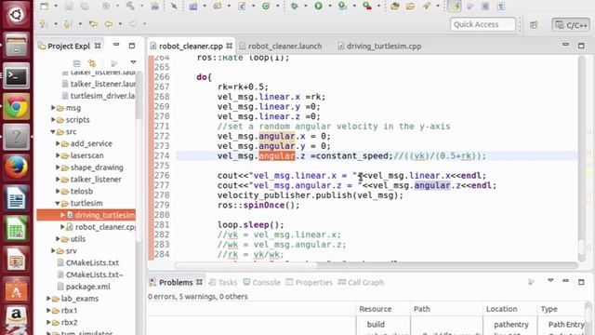Collapse the src folder
This screenshot has height=335, width=595.
pyautogui.click(x=53, y=132)
